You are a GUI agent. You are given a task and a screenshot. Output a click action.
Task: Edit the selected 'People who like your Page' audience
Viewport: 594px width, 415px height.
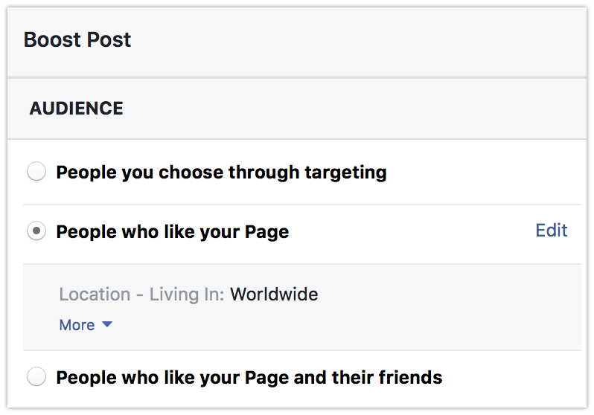pyautogui.click(x=551, y=231)
